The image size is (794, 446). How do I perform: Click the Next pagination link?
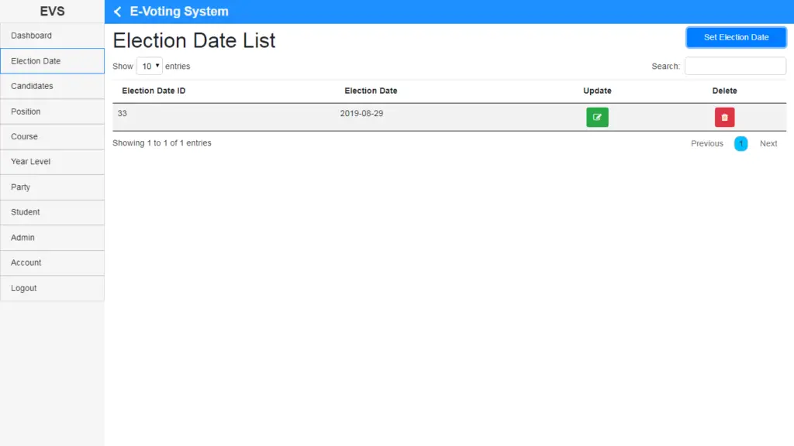coord(768,143)
